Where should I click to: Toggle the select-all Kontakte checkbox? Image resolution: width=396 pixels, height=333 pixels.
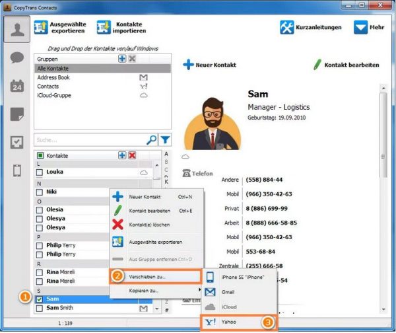(40, 155)
